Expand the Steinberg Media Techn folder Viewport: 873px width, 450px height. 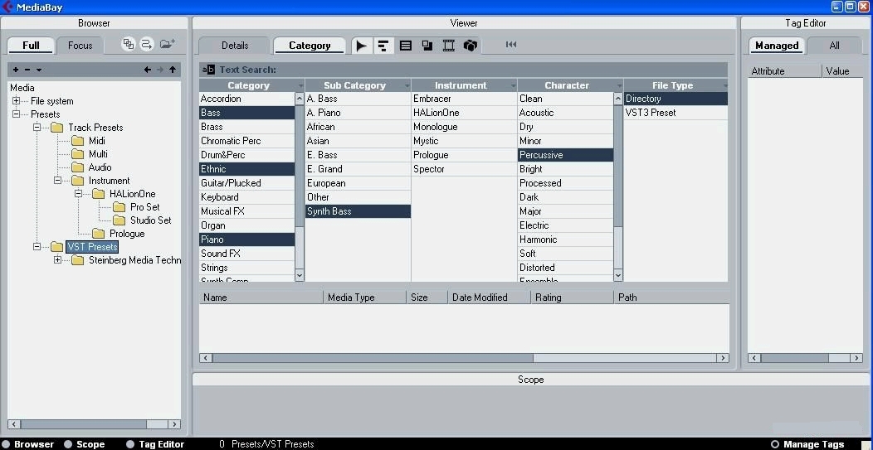tap(57, 259)
